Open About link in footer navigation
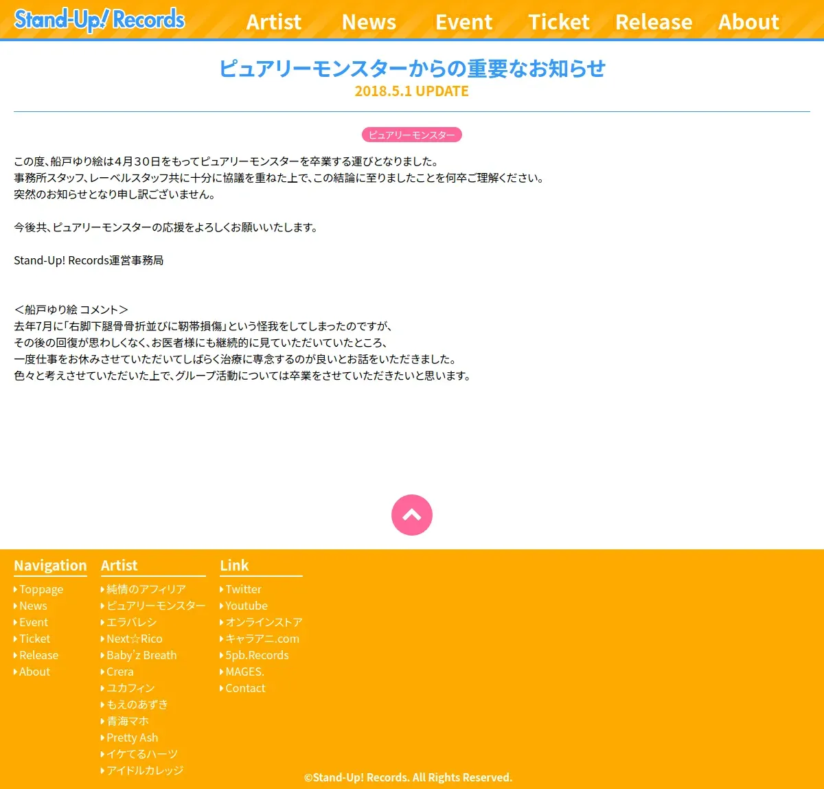 (32, 672)
